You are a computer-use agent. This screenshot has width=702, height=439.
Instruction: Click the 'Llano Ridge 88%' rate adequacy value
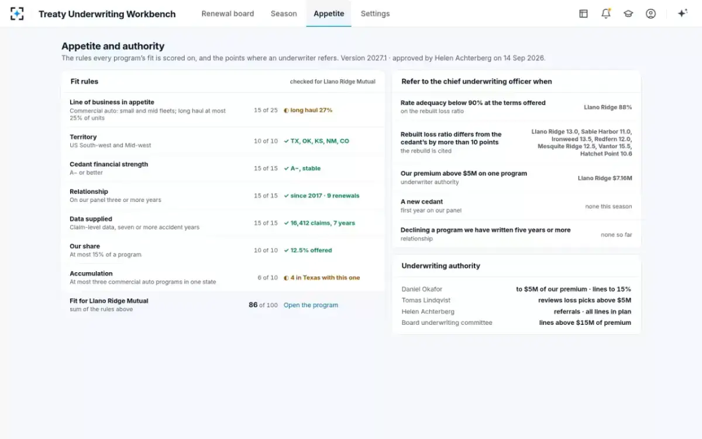(x=608, y=107)
